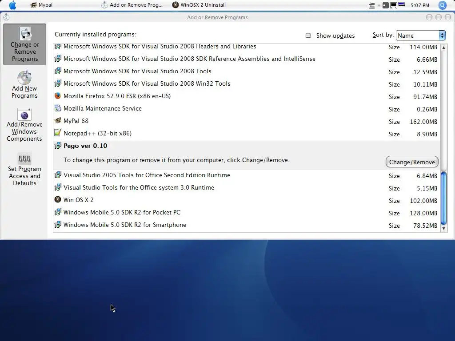Image resolution: width=455 pixels, height=341 pixels.
Task: Switch to WinOSX 2 Uninstall taskbar item
Action: [x=199, y=5]
